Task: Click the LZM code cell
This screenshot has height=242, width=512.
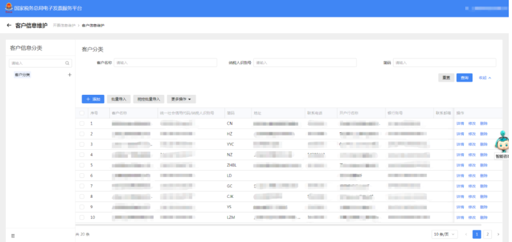Action: pos(231,217)
